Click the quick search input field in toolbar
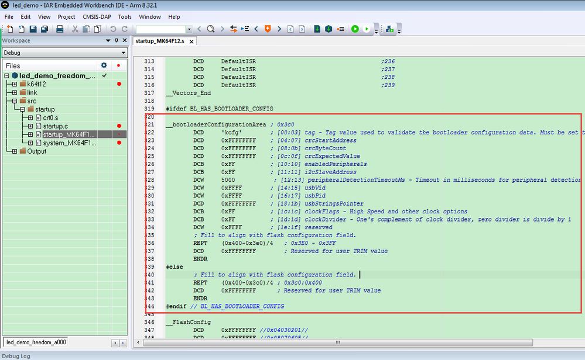585x360 pixels. pos(160,29)
